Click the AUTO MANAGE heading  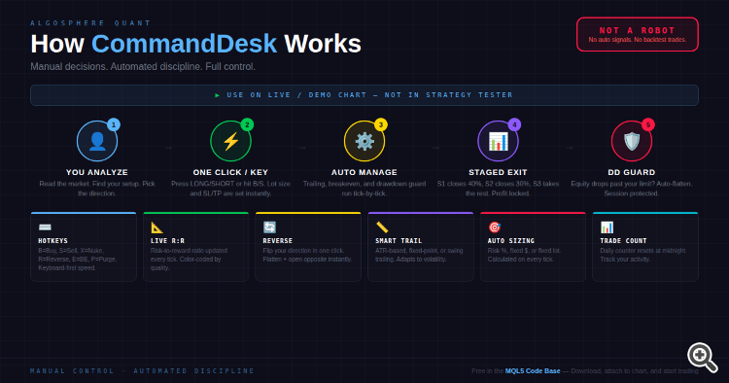(364, 172)
